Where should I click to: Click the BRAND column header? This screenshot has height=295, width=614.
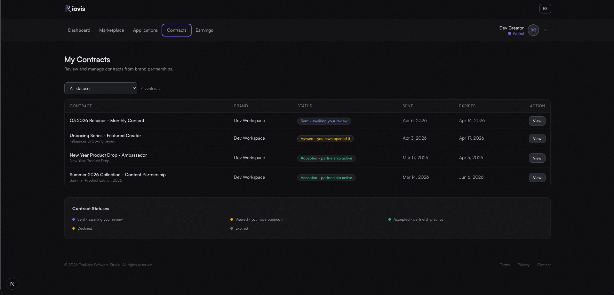click(x=241, y=106)
